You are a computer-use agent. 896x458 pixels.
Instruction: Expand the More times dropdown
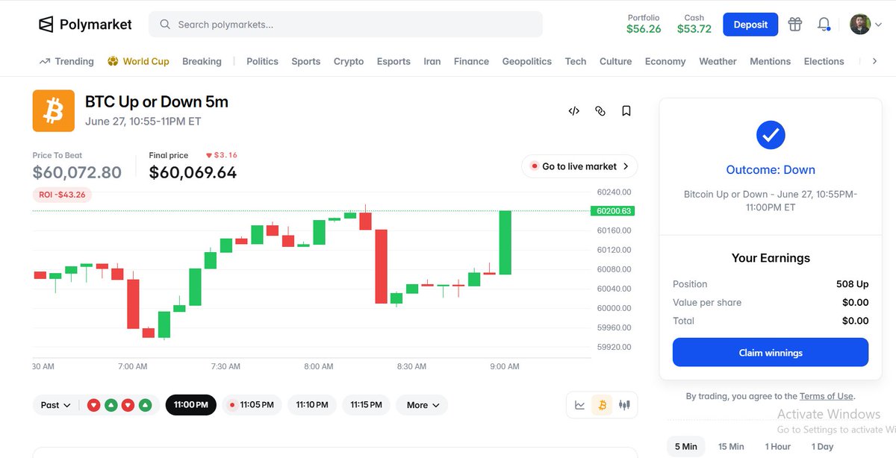click(x=422, y=405)
